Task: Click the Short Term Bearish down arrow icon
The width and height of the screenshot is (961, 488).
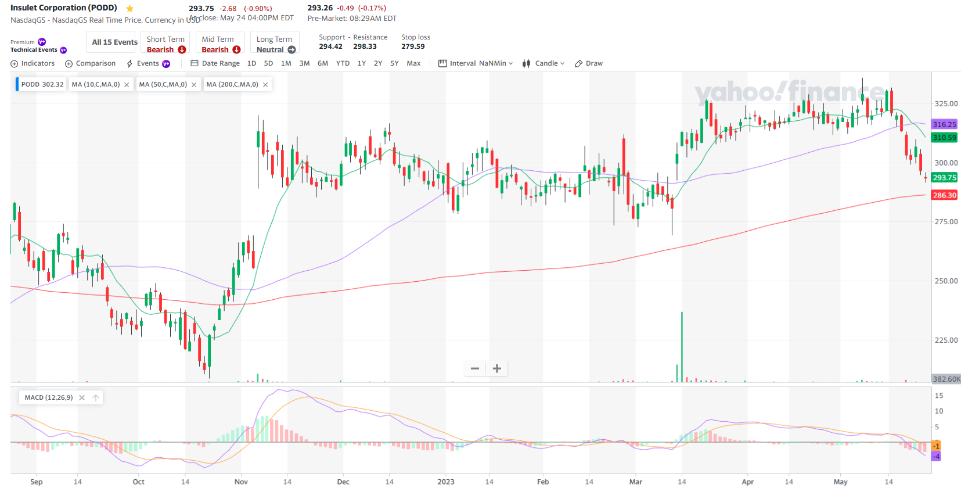Action: pyautogui.click(x=182, y=50)
